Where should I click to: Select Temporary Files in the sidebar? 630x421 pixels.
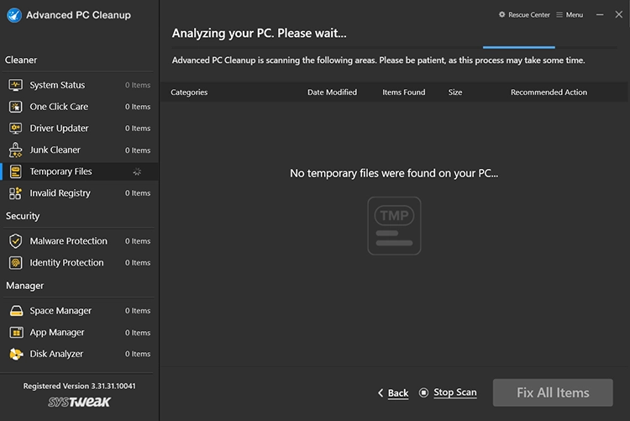[60, 171]
